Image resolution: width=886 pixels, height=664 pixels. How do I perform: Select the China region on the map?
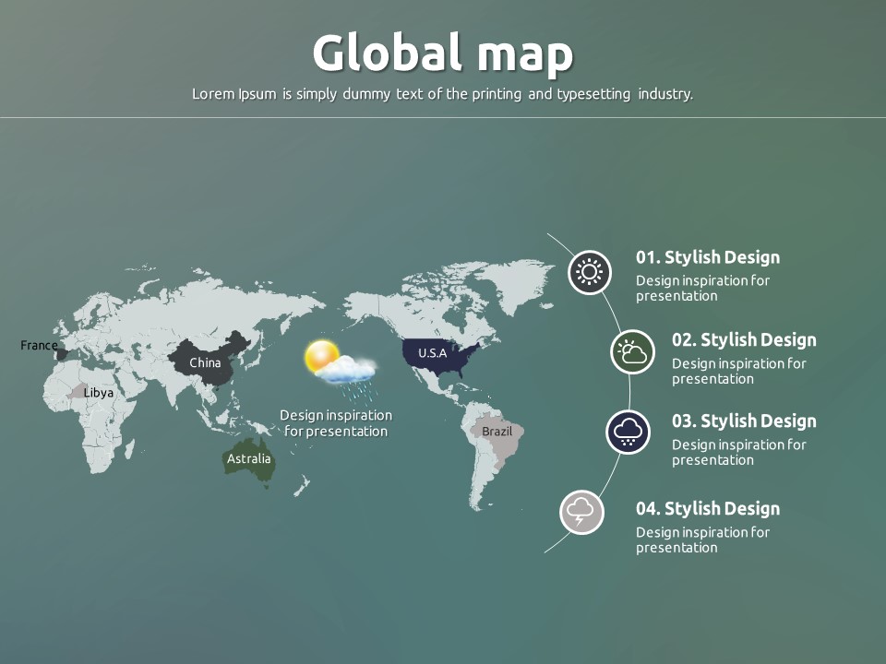point(208,362)
